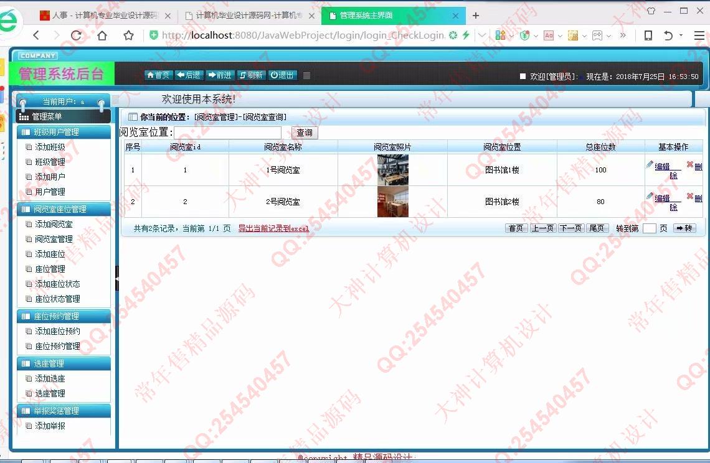
Task: Close the 人事 browser tab
Action: tap(168, 16)
